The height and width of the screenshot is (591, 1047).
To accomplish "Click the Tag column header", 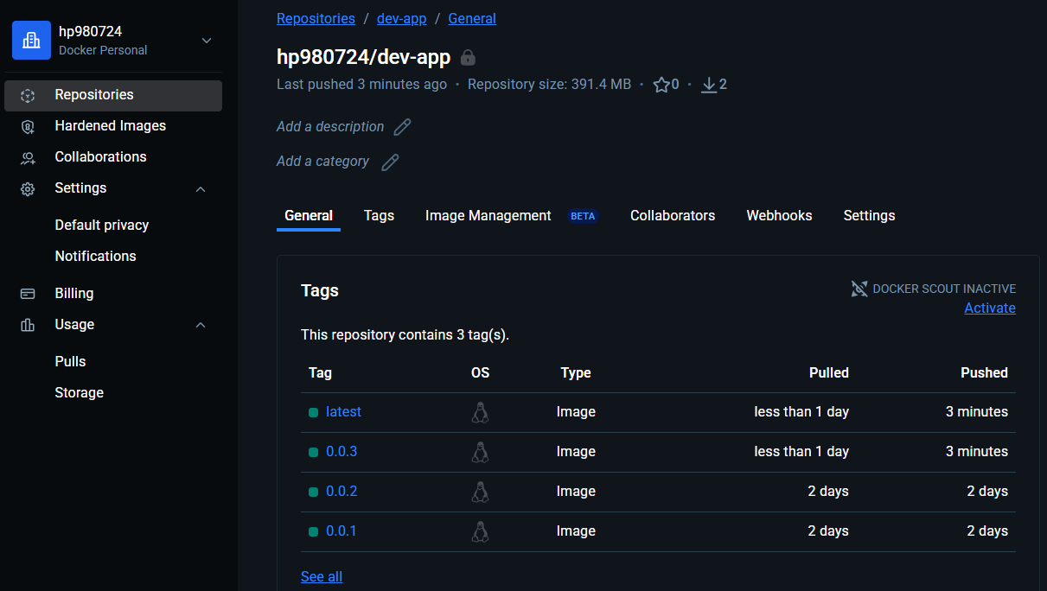I will click(x=320, y=373).
